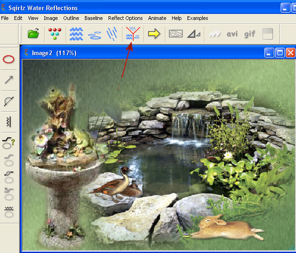The width and height of the screenshot is (296, 253).
Task: Maximize the Image2 window
Action: tap(280, 53)
